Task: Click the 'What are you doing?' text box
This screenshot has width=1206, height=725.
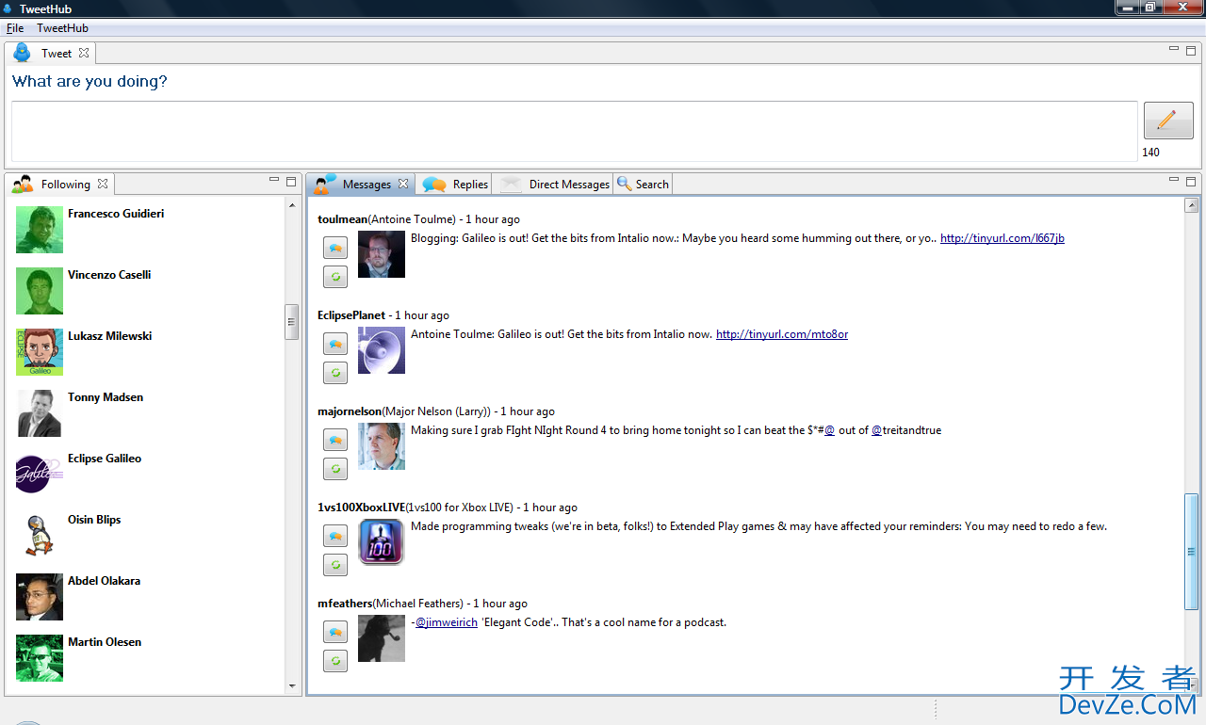Action: tap(574, 131)
